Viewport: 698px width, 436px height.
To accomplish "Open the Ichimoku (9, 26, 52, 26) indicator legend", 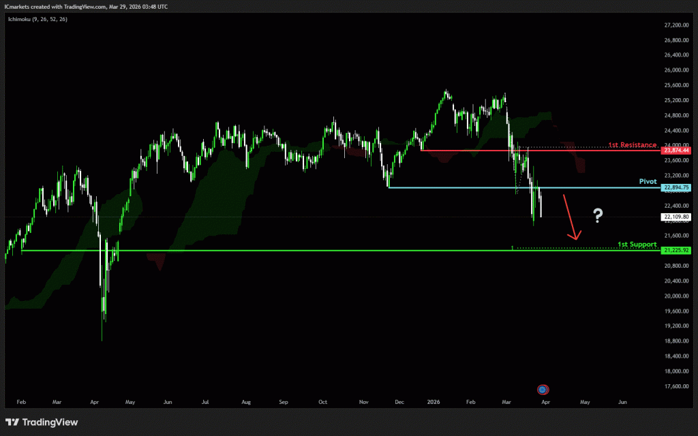I will pyautogui.click(x=38, y=18).
